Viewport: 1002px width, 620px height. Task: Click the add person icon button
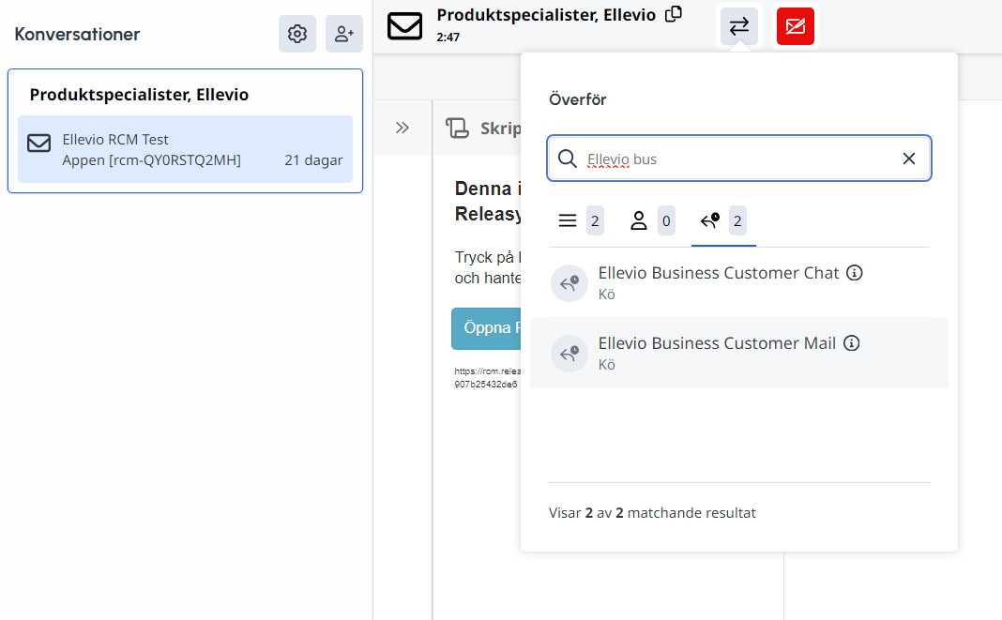tap(343, 34)
